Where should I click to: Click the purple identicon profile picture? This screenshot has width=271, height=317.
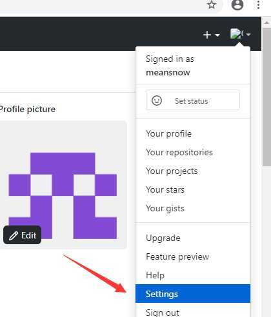[63, 195]
